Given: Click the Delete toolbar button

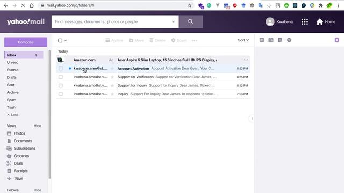Looking at the screenshot, I should (157, 40).
